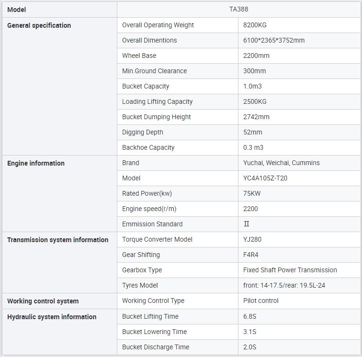The height and width of the screenshot is (357, 362).
Task: Click the Torque Converter Model YJ280 value
Action: [252, 239]
